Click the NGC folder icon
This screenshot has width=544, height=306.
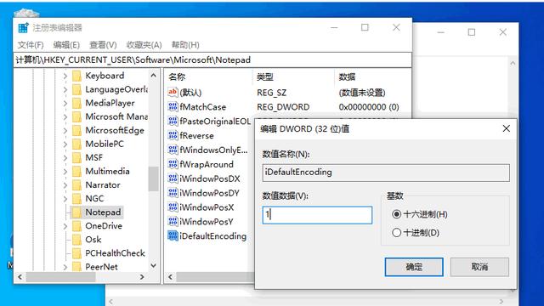76,198
